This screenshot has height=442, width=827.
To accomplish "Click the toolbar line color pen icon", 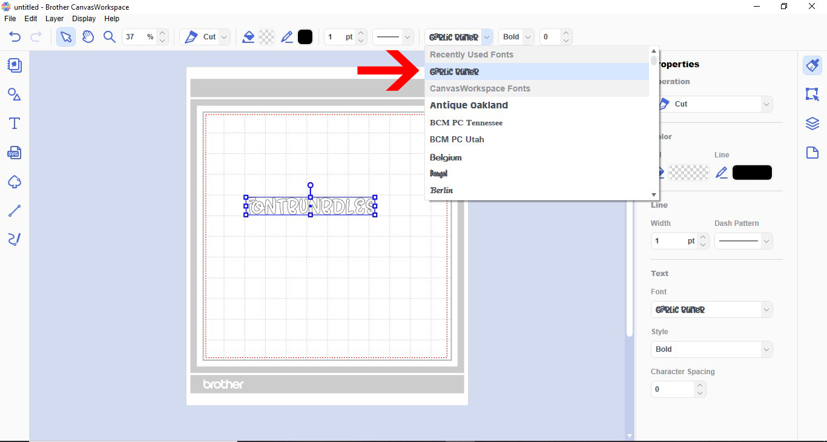I will 287,37.
